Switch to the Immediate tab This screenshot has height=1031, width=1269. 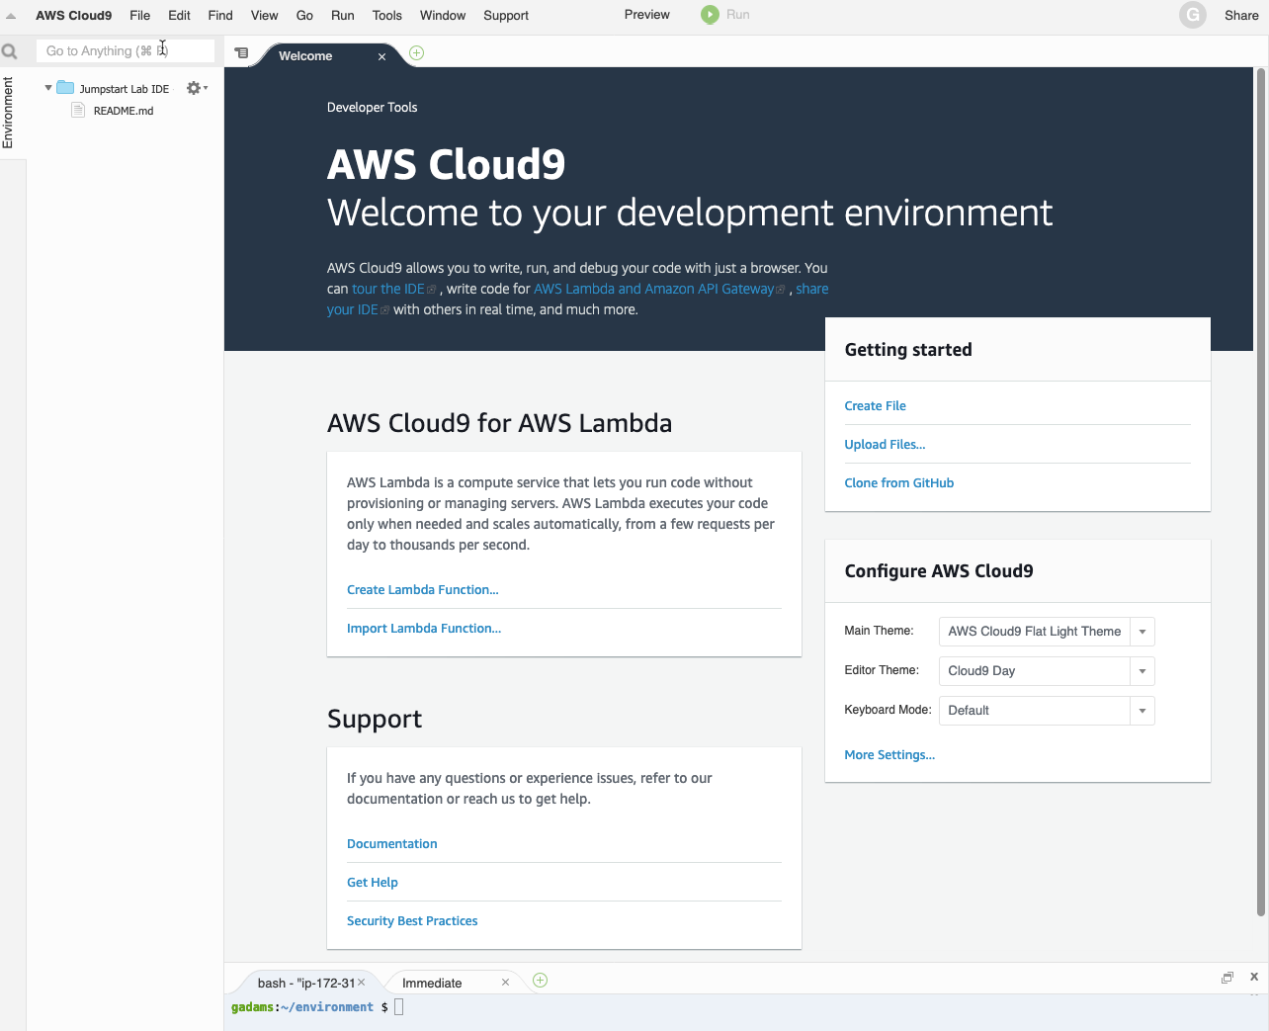click(432, 984)
